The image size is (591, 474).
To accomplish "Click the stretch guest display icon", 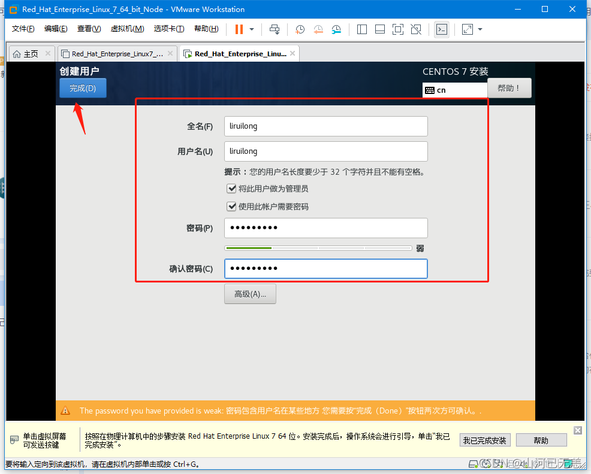I will pyautogui.click(x=468, y=29).
